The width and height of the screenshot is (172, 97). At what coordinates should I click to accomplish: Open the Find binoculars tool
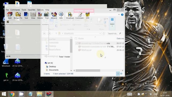pyautogui.click(x=46, y=16)
